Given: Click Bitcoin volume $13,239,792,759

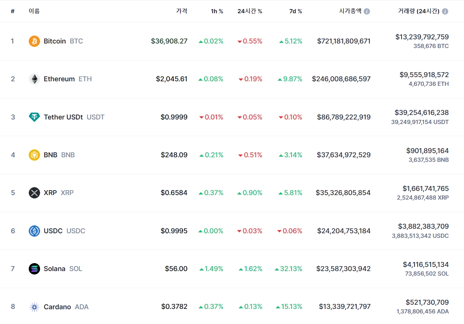Looking at the screenshot, I should click(422, 37).
